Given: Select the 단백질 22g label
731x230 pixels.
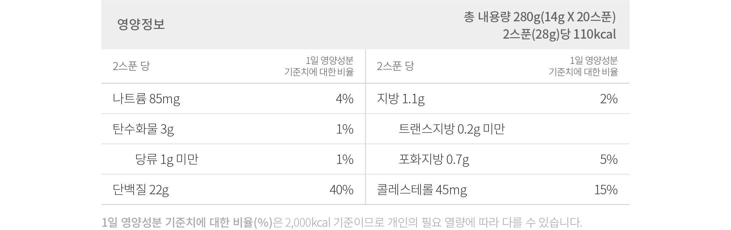Looking at the screenshot, I should (x=141, y=190).
